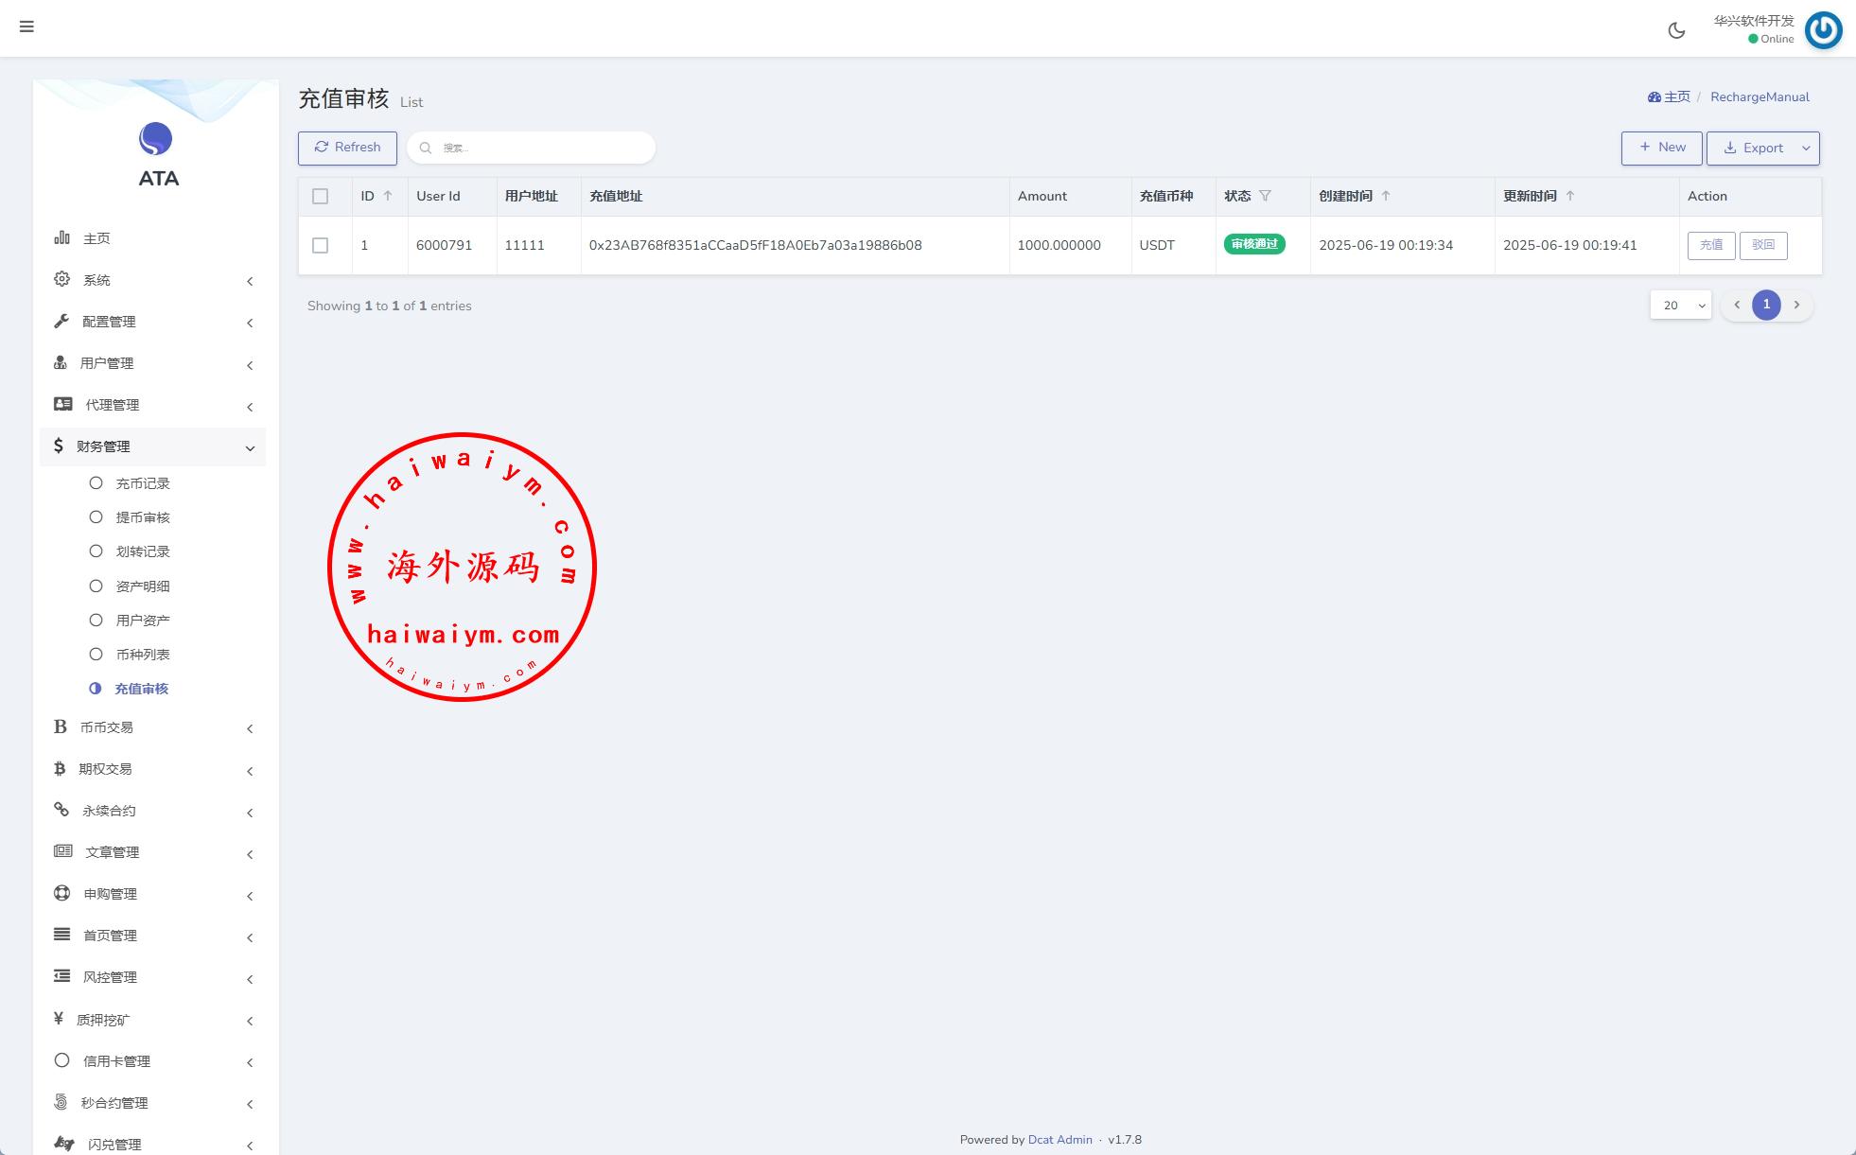Click the 主页 bar chart sidebar icon
1856x1155 pixels.
(62, 237)
